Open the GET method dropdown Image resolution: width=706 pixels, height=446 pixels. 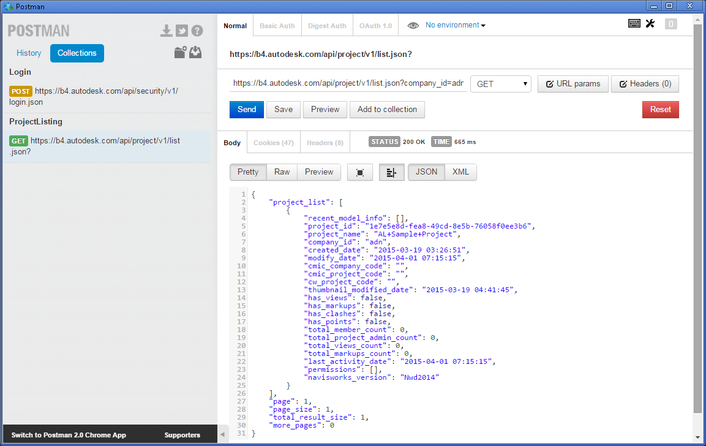click(501, 84)
